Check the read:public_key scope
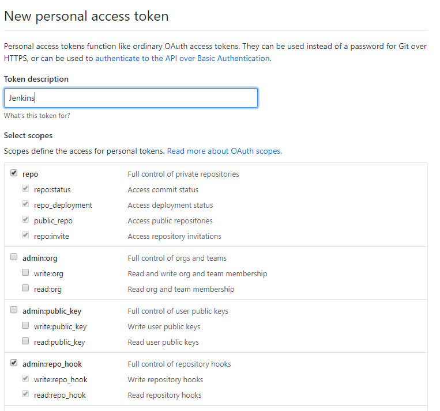 [25, 341]
